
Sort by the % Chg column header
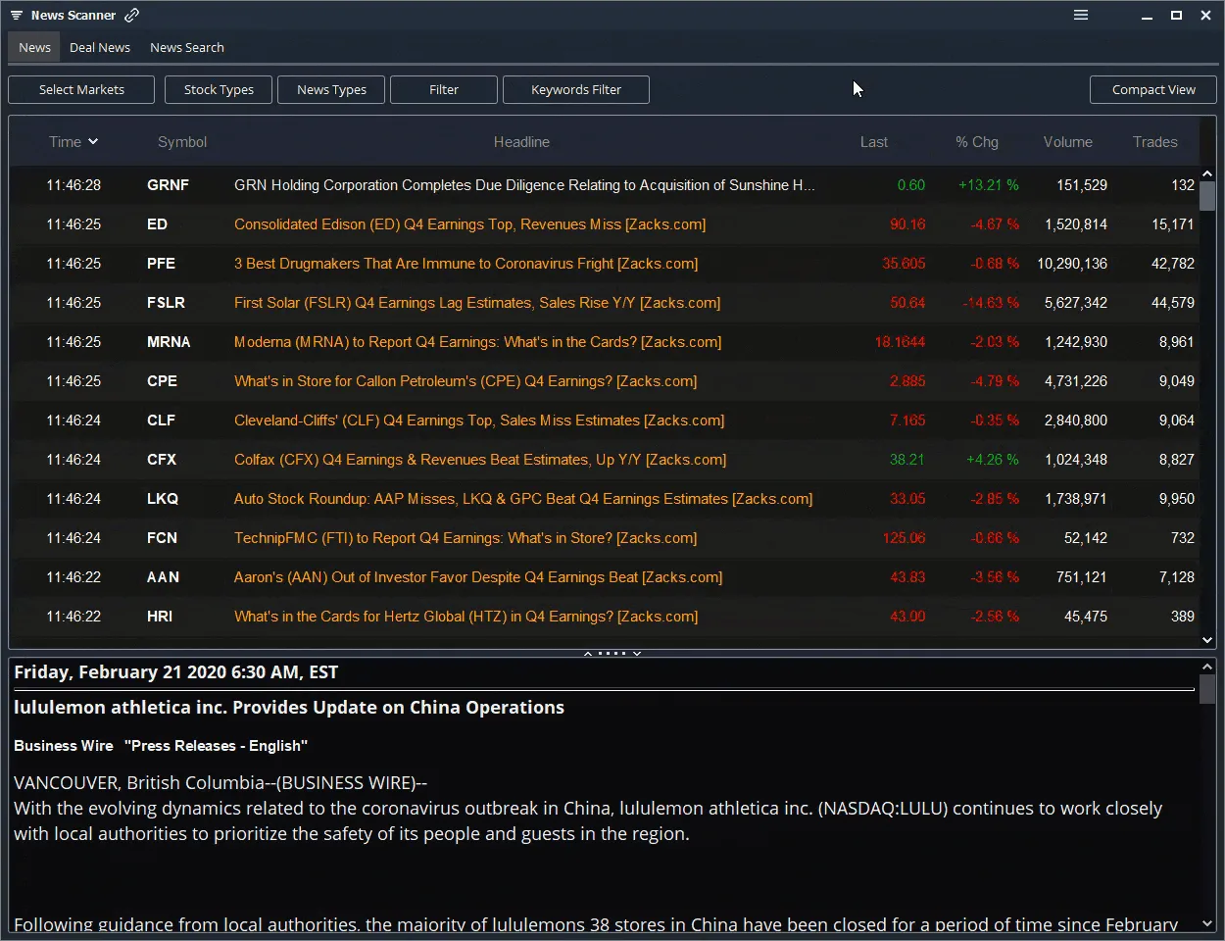[977, 142]
